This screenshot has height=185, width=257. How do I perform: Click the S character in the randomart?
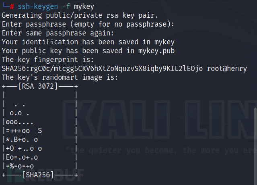pos(40,131)
